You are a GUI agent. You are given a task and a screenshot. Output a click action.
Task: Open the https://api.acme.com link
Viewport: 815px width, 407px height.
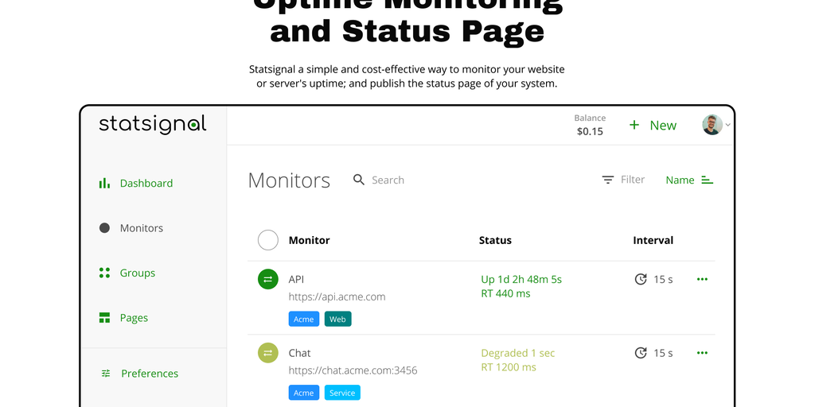pyautogui.click(x=337, y=297)
